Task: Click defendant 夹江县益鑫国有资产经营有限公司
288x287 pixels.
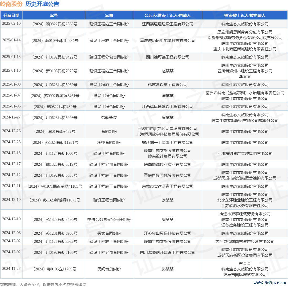Action: point(245,241)
